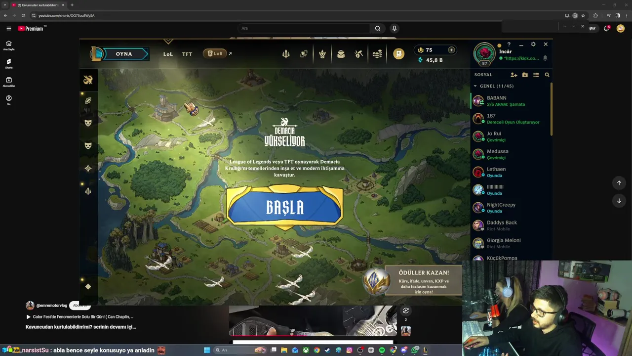Click the new folder icon in Sosyal

click(525, 75)
